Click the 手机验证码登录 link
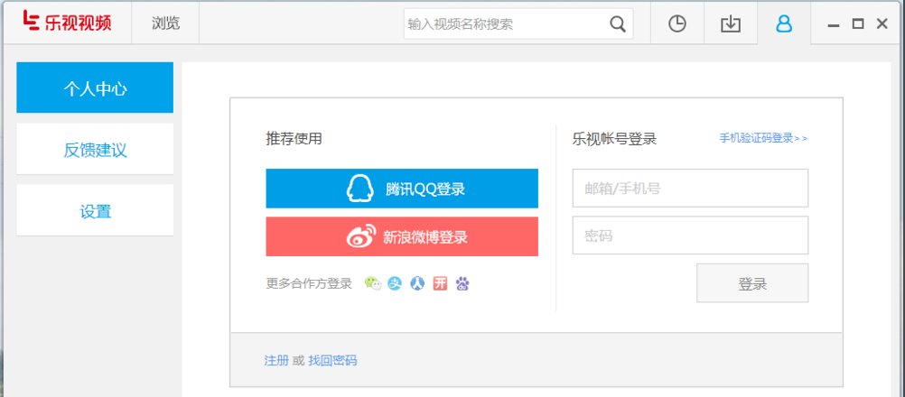Viewport: 905px width, 397px height. [x=763, y=138]
